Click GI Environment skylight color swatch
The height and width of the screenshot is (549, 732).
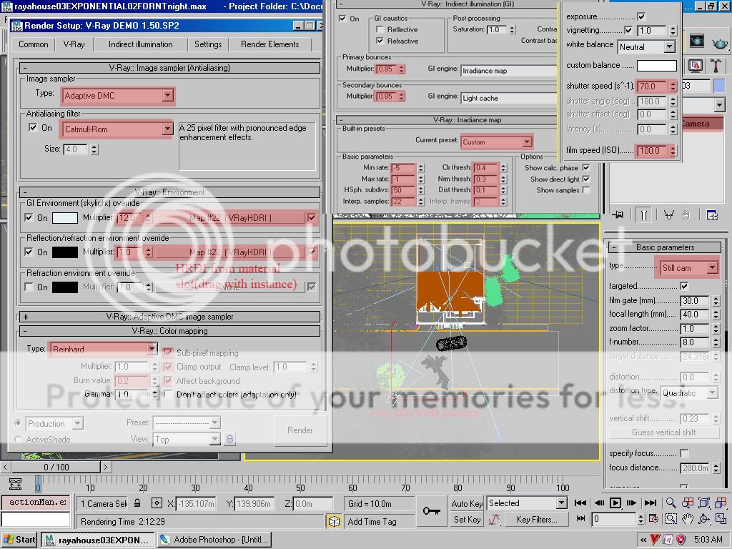[x=65, y=217]
